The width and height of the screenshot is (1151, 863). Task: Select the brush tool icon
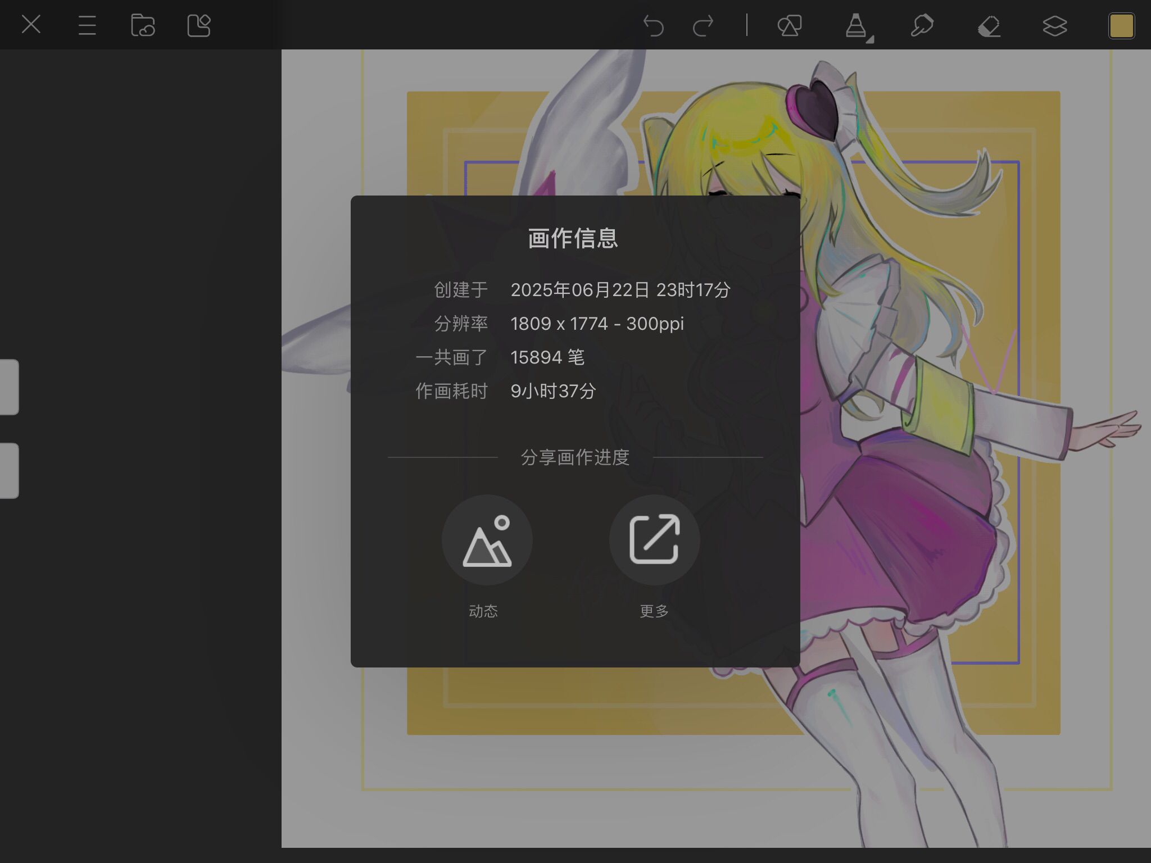(856, 26)
